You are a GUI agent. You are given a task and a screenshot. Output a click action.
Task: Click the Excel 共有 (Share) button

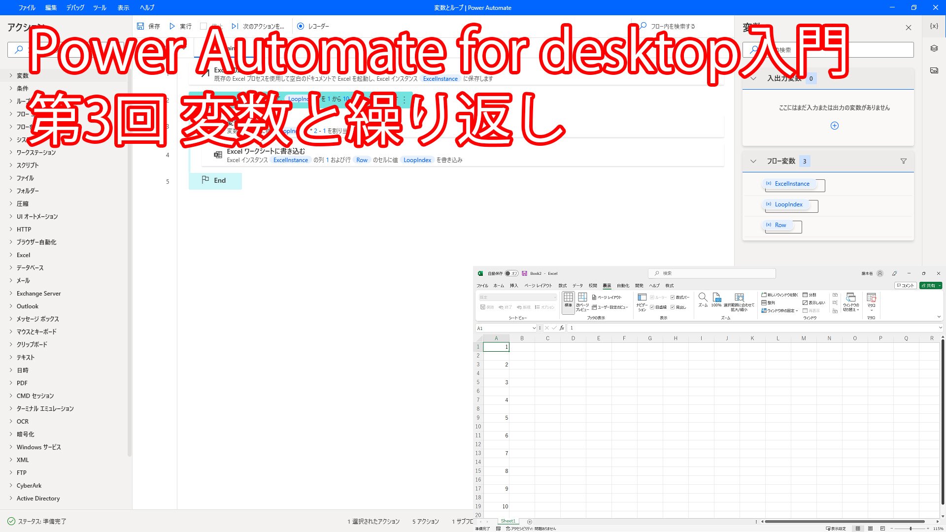tap(931, 286)
